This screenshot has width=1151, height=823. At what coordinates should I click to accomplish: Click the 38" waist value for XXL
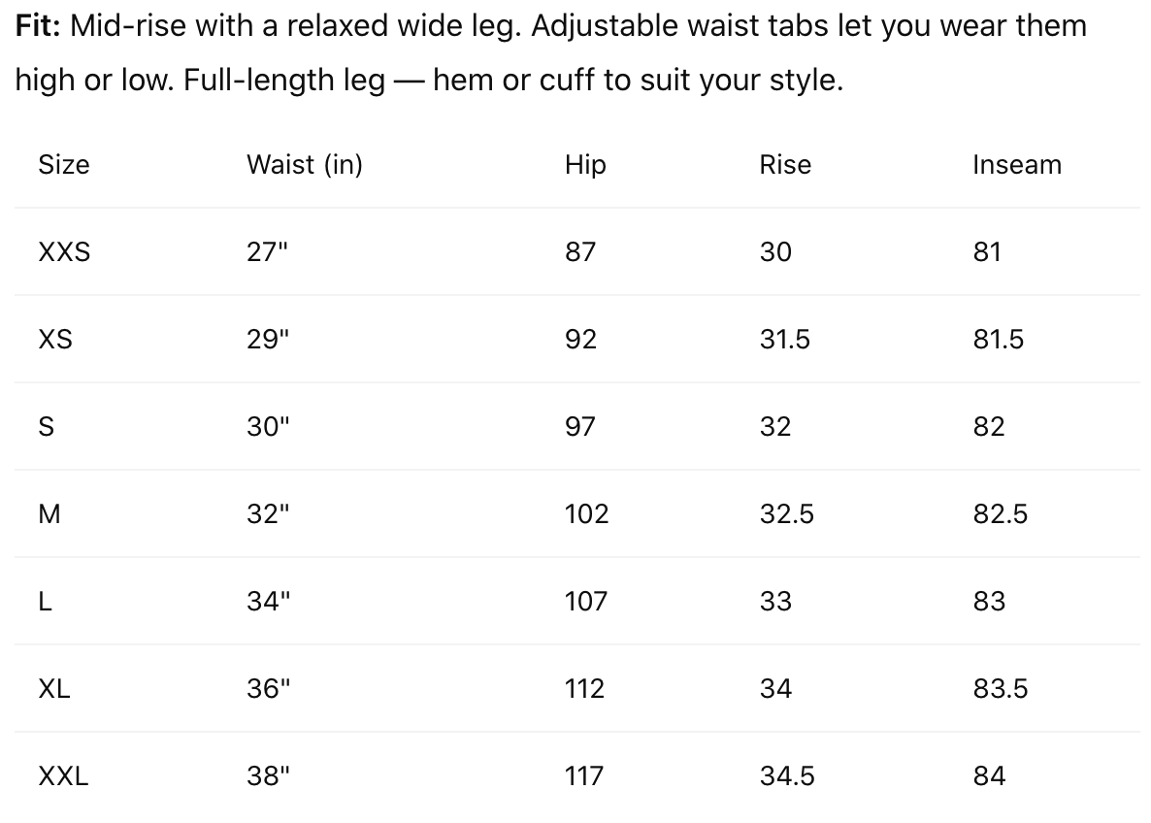(x=268, y=776)
